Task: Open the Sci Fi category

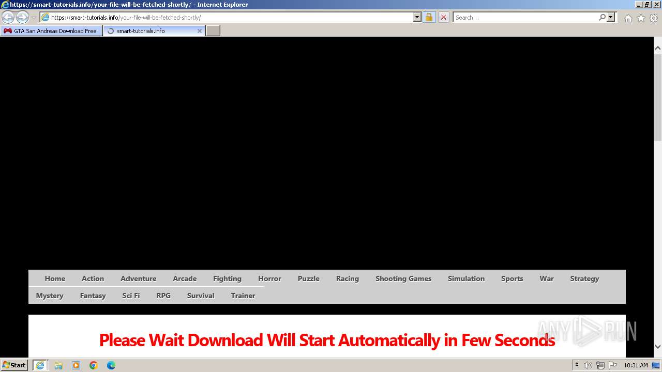Action: click(x=131, y=296)
